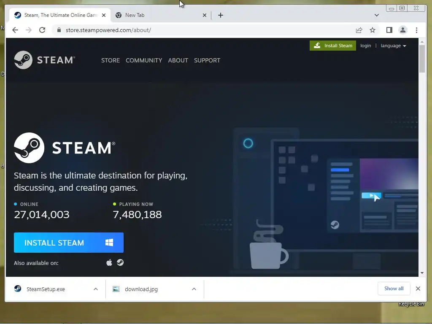Choose the Apple macOS download icon
This screenshot has height=324, width=432.
coord(109,262)
